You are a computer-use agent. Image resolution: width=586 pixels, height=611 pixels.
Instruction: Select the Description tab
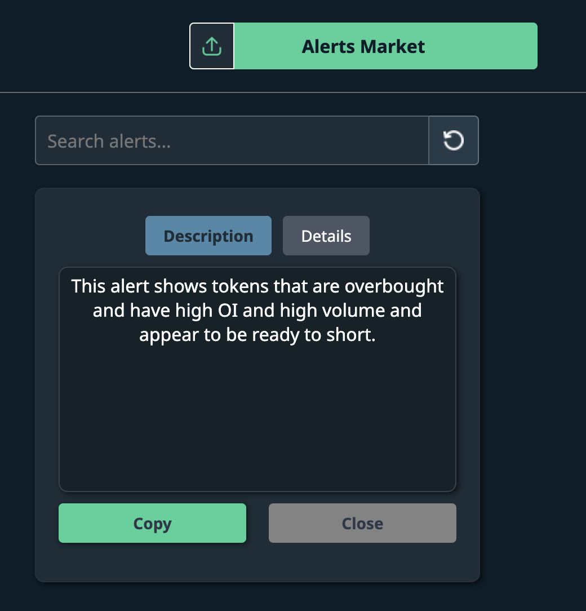pos(208,236)
